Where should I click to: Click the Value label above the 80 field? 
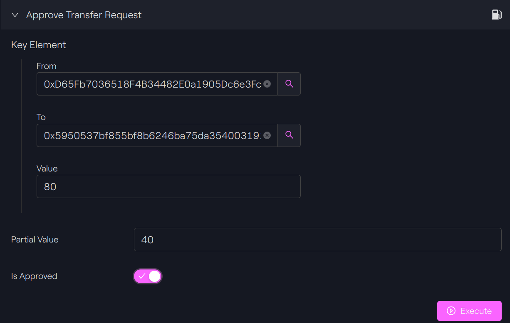(47, 169)
